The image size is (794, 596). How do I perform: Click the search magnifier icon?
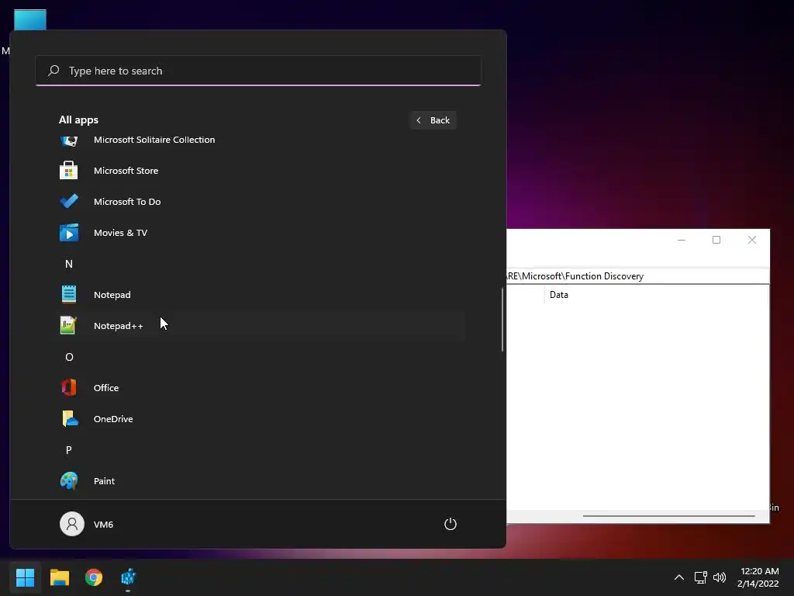[x=54, y=71]
